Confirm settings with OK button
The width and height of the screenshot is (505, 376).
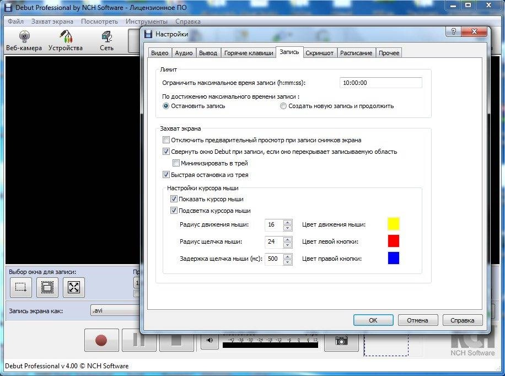pos(373,320)
